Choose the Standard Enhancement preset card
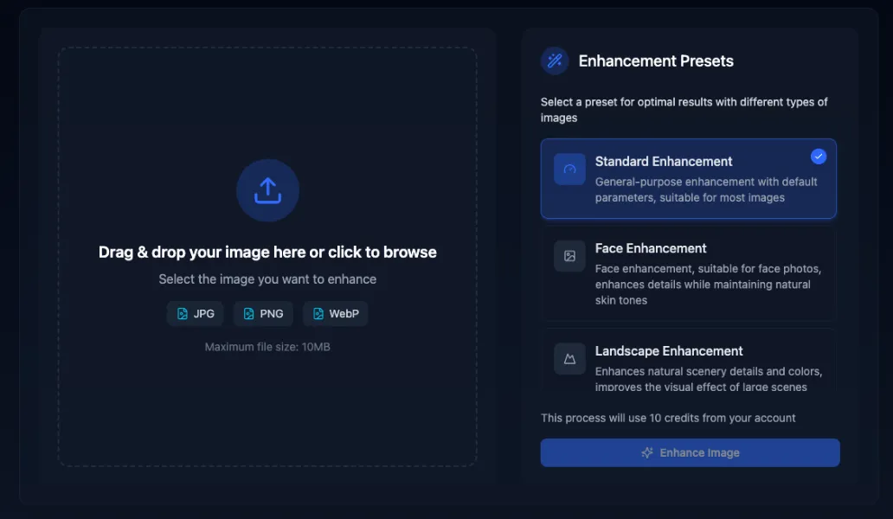893x519 pixels. pyautogui.click(x=689, y=179)
